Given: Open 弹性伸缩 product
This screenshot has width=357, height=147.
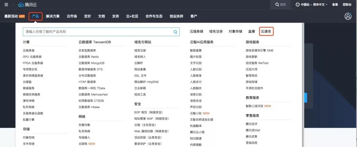Looking at the screenshot, I should (x=29, y=101).
